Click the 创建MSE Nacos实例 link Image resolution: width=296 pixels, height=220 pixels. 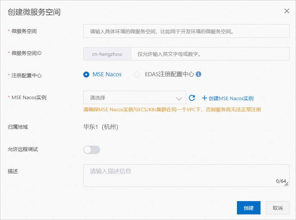[228, 98]
